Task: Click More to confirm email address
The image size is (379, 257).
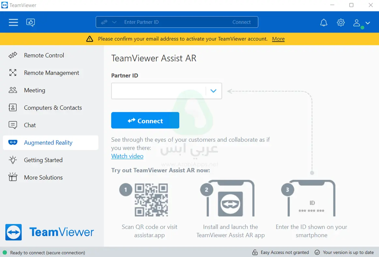Action: pos(278,39)
